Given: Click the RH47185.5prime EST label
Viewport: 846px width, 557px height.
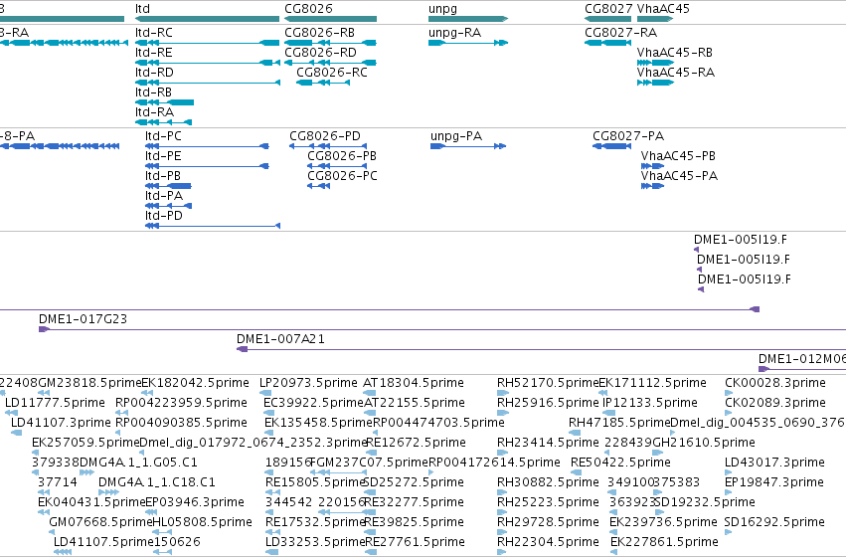Looking at the screenshot, I should click(619, 423).
